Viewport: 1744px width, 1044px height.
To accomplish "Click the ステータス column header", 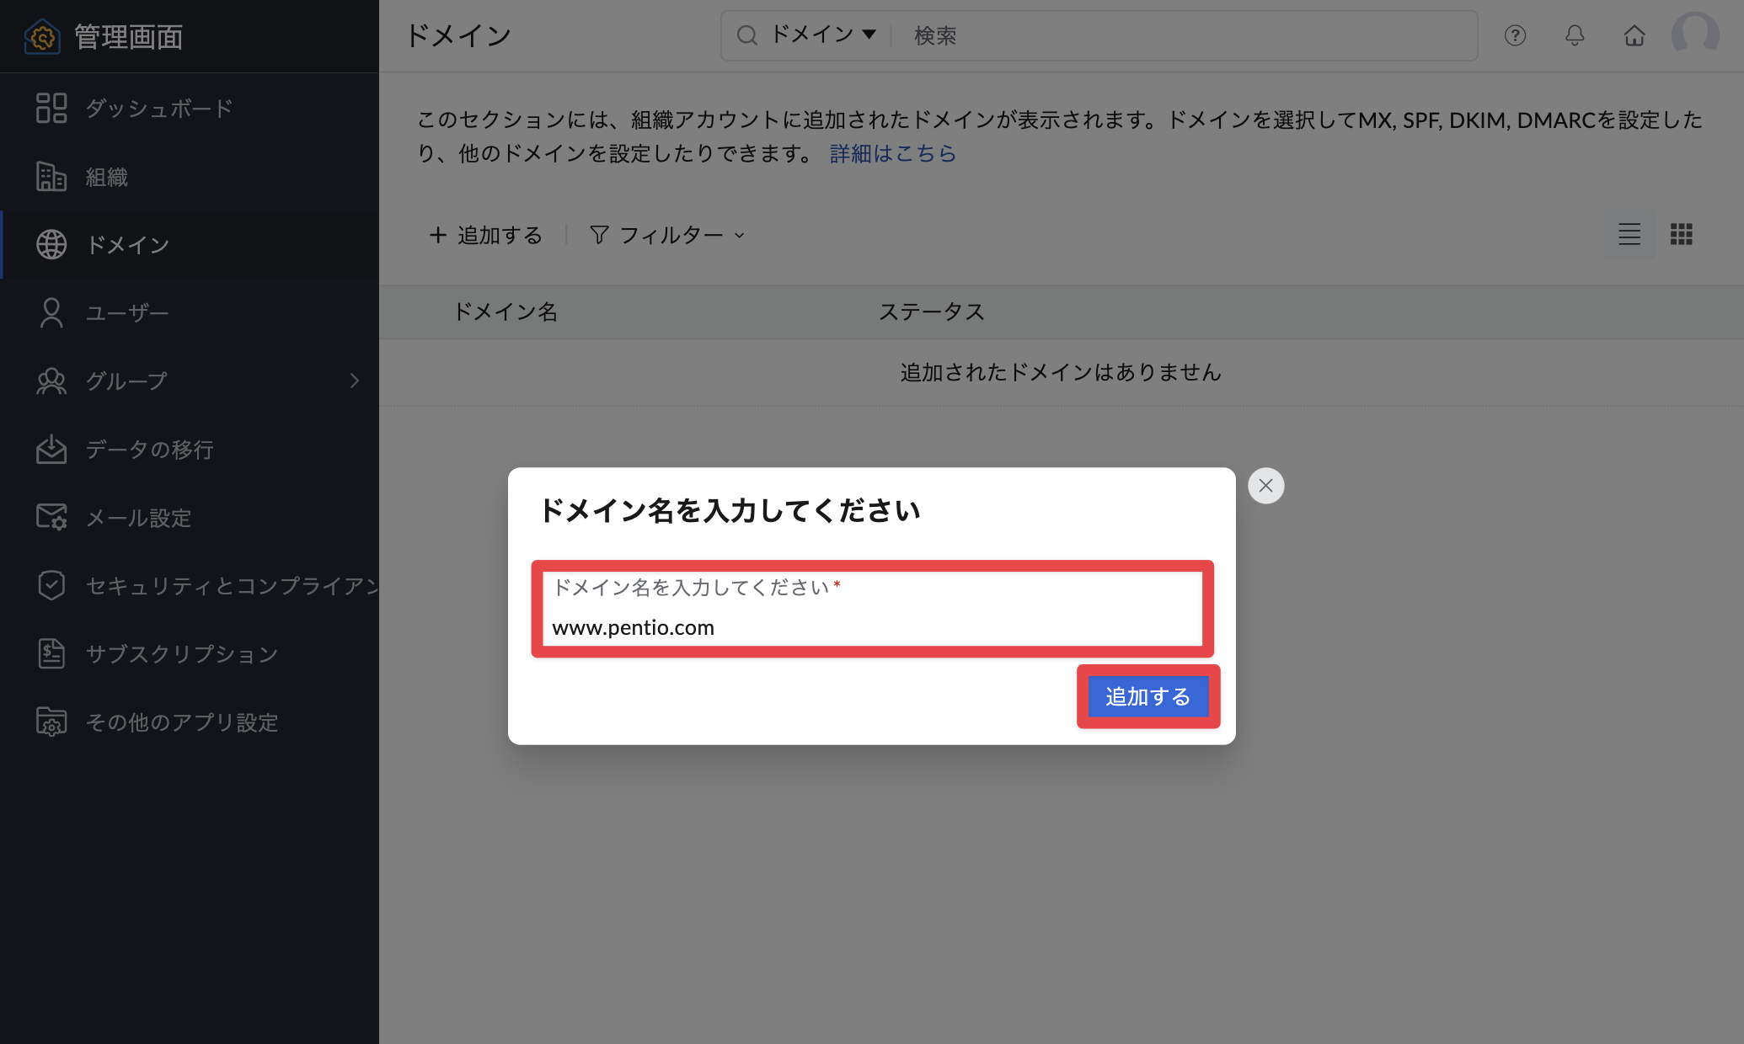I will (x=932, y=312).
